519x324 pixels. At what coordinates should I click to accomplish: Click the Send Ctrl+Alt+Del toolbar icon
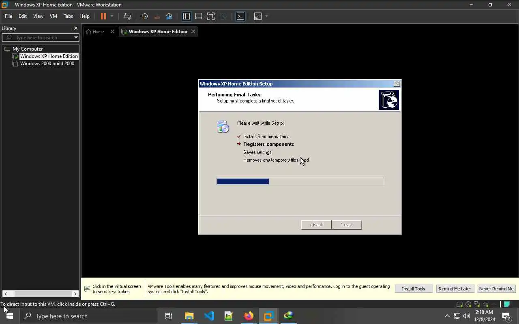pyautogui.click(x=127, y=16)
